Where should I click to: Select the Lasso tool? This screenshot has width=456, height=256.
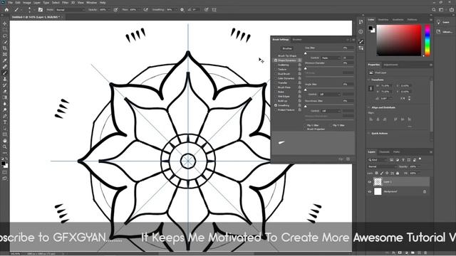pos(5,36)
